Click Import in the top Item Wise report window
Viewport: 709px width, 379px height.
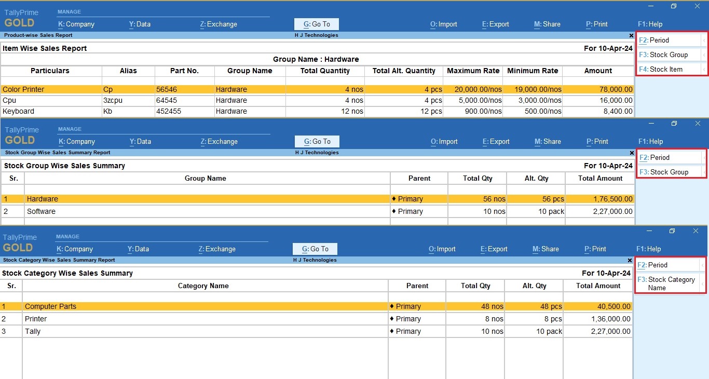(x=443, y=24)
